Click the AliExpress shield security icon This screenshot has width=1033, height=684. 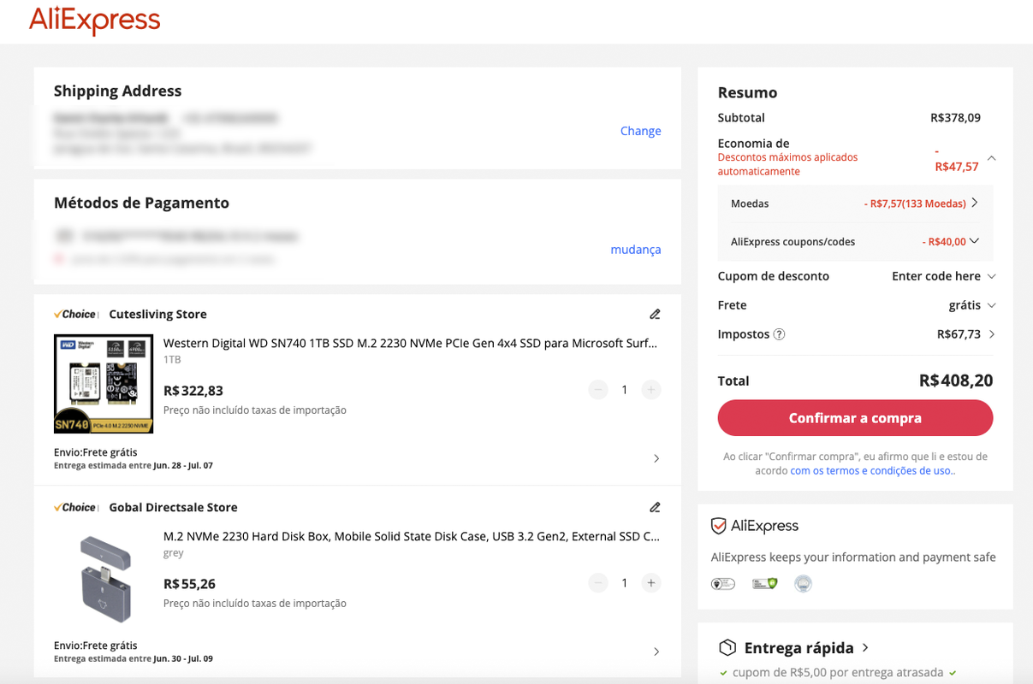pos(719,526)
